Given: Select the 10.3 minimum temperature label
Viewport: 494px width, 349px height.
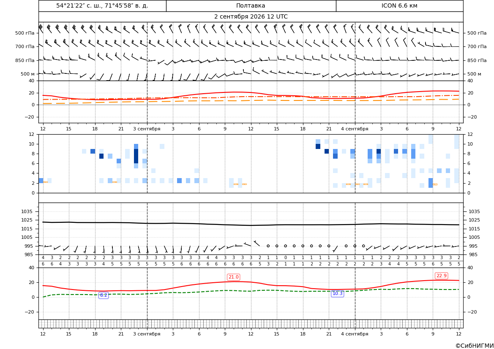Looking at the screenshot, I should pos(337,293).
